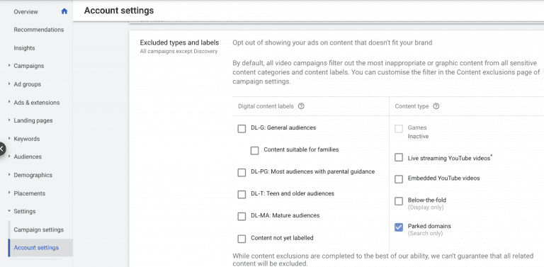This screenshot has height=267, width=544.
Task: Expand the Demographics arrow
Action: click(9, 175)
